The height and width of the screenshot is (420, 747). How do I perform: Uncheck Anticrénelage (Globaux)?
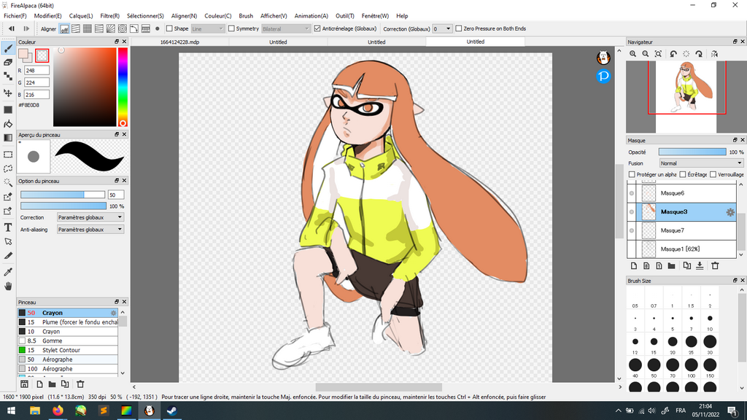pos(317,28)
